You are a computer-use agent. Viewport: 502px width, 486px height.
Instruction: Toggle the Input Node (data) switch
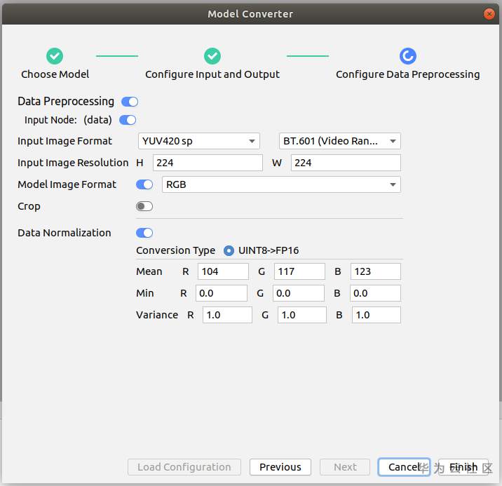click(128, 120)
